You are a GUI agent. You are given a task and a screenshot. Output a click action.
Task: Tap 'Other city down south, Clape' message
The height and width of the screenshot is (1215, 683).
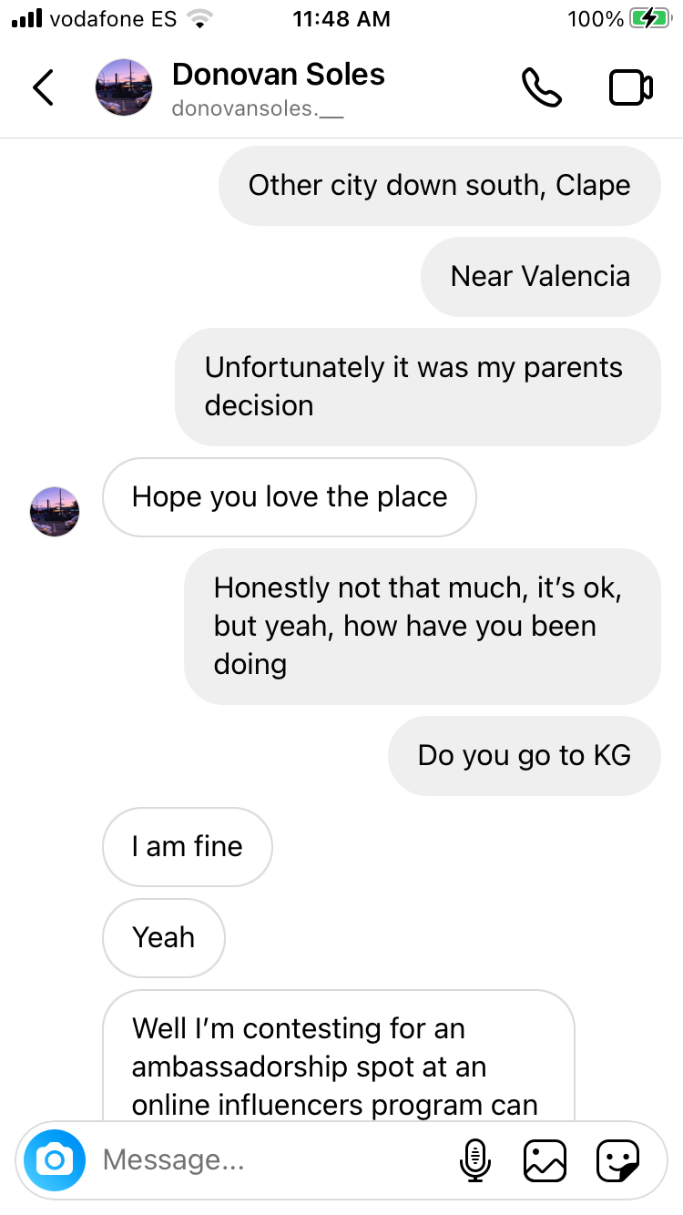point(439,186)
